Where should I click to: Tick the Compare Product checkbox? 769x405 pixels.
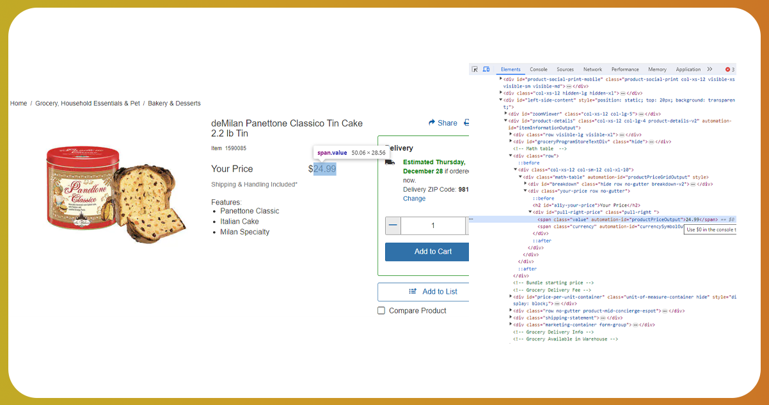pyautogui.click(x=381, y=310)
